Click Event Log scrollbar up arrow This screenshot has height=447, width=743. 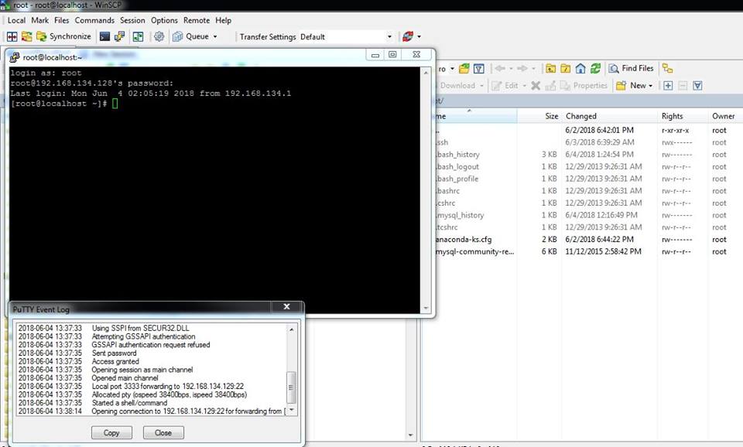point(292,329)
